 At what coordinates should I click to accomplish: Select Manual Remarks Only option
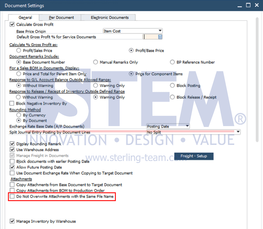[x=95, y=62]
